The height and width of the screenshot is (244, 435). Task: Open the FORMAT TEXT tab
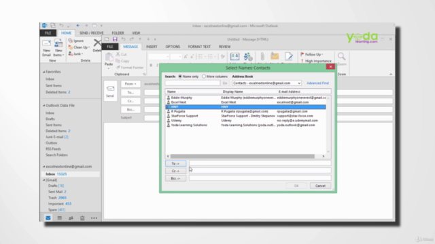pos(199,47)
